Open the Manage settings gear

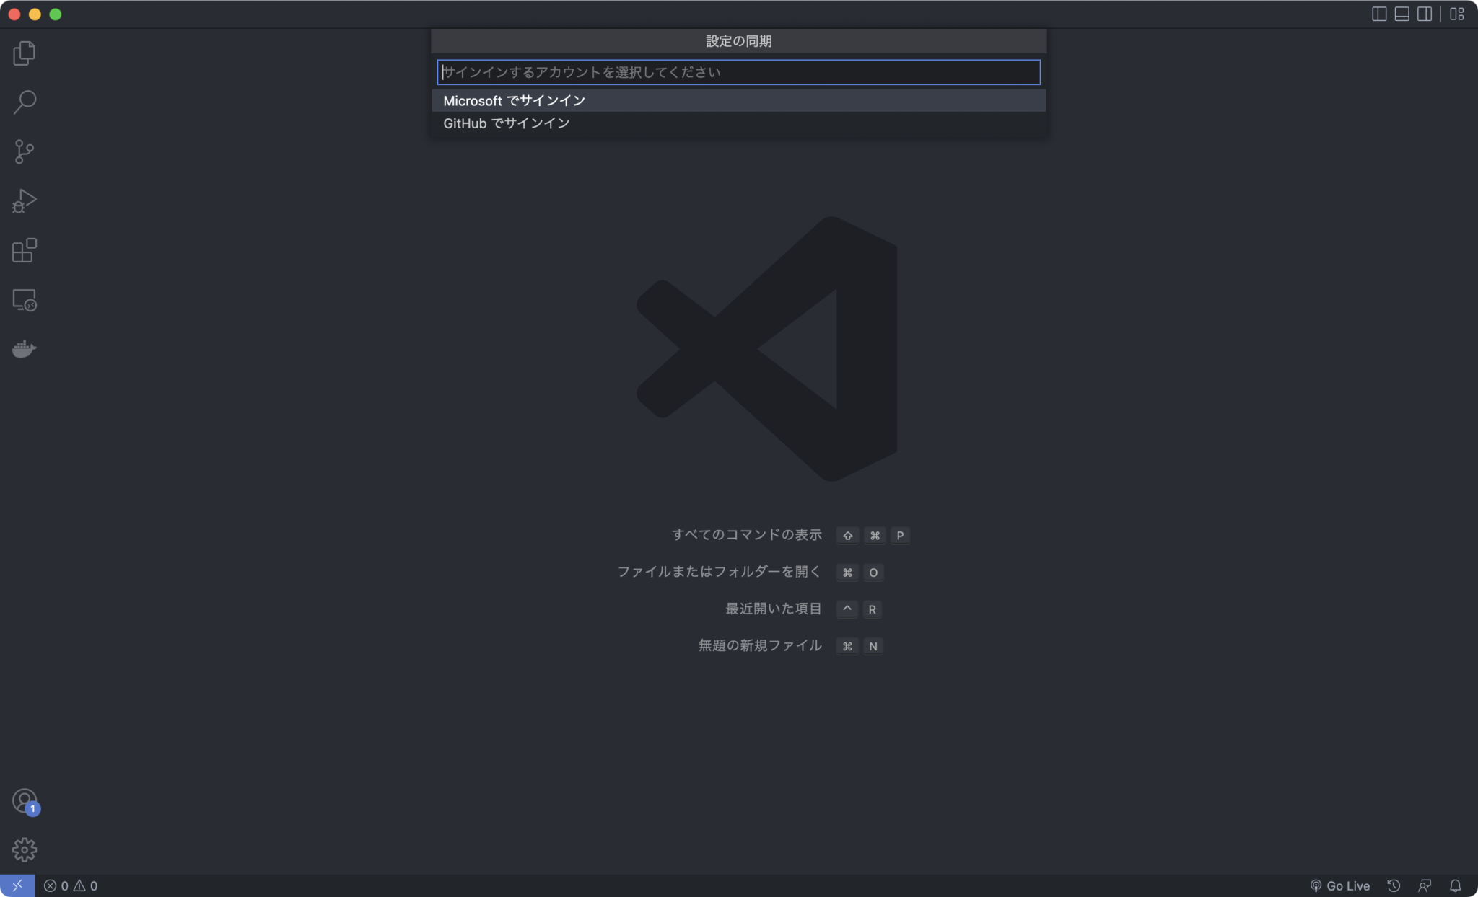click(24, 849)
